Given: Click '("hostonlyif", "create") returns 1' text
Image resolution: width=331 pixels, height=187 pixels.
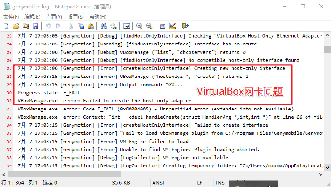Looking at the screenshot, I should point(200,77).
